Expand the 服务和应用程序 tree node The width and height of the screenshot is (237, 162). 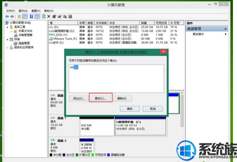[7, 48]
